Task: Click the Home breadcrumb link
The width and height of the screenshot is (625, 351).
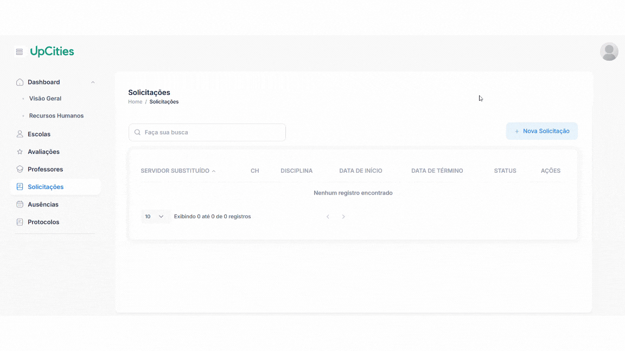Action: pos(135,101)
